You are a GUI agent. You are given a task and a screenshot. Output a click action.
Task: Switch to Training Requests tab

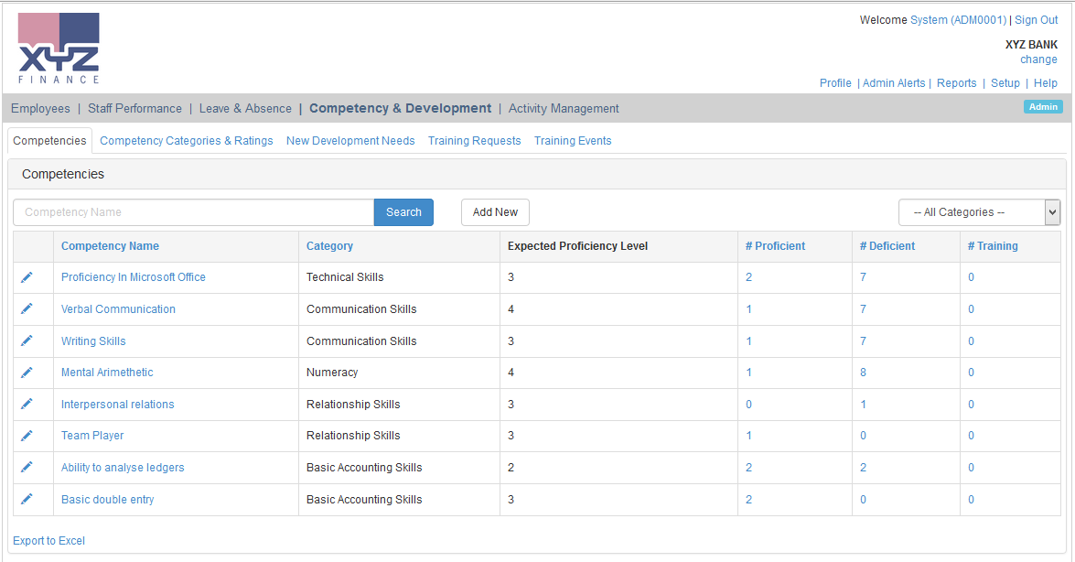point(475,141)
